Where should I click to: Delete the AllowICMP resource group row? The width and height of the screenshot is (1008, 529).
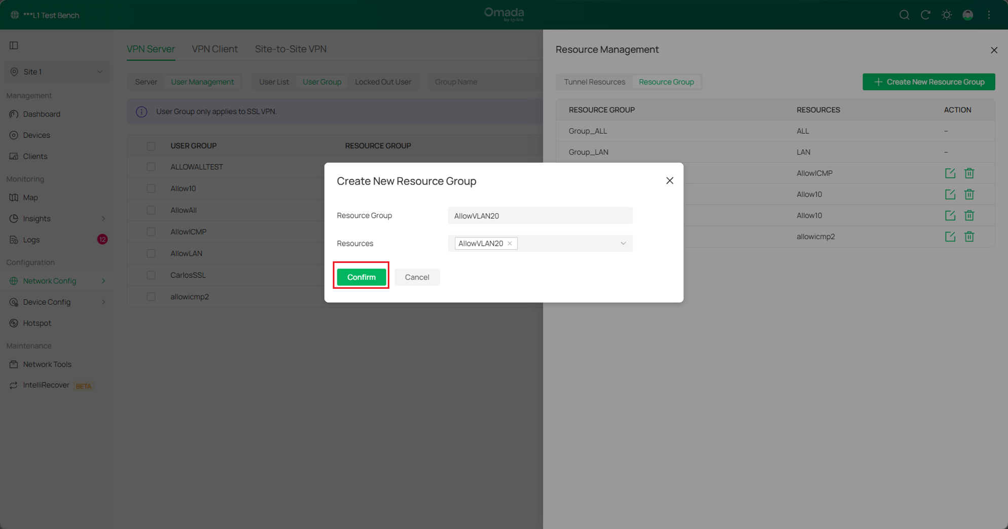coord(969,173)
